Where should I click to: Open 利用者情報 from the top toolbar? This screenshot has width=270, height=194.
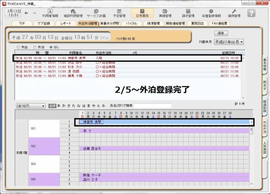pyautogui.click(x=50, y=13)
